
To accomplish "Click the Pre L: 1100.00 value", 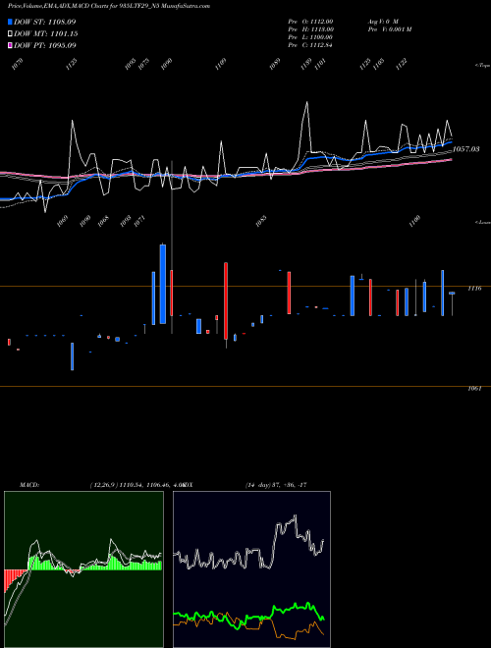I will 310,37.
